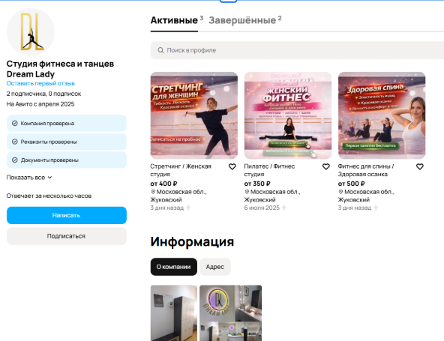Open the locker room company photo

point(174,313)
